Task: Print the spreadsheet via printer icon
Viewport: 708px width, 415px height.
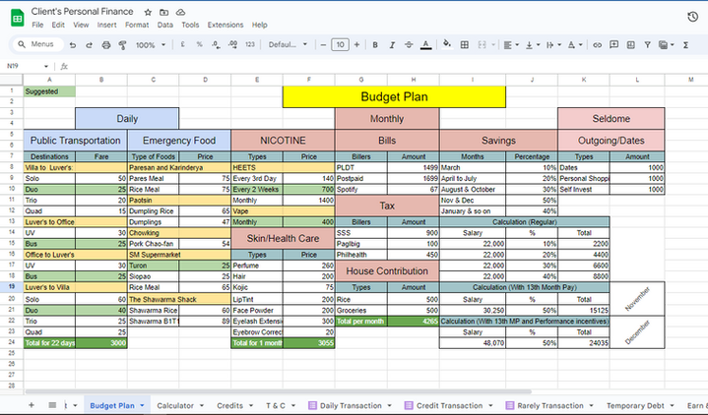Action: point(106,44)
